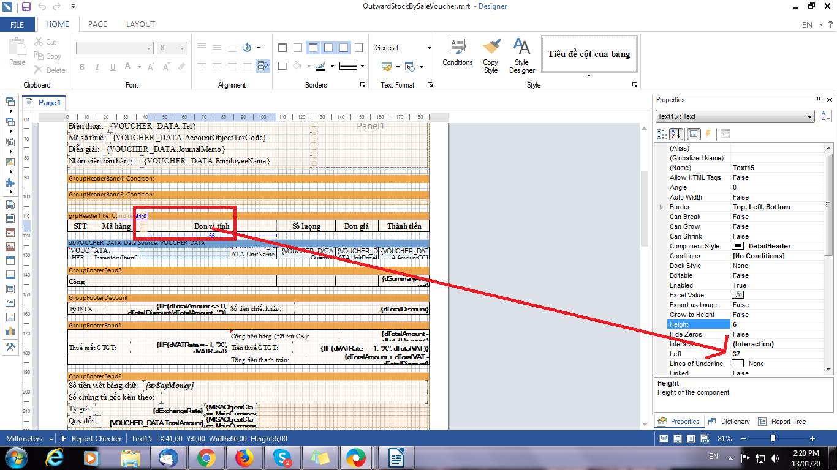This screenshot has height=470, width=837.
Task: Click the puzzle-piece components icon in toolbox
Action: click(10, 182)
